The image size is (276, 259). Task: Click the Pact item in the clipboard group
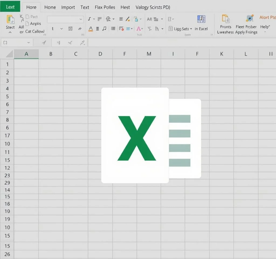32,16
